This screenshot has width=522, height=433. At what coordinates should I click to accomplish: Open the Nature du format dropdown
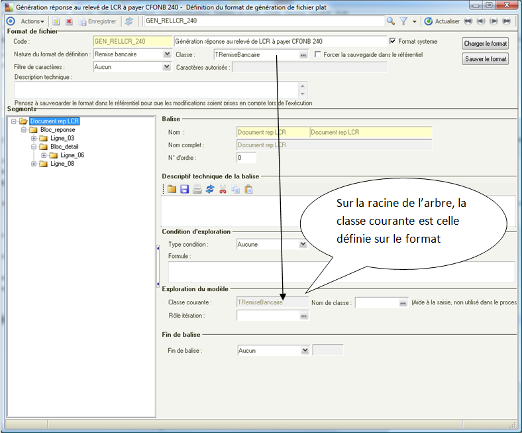tap(167, 54)
